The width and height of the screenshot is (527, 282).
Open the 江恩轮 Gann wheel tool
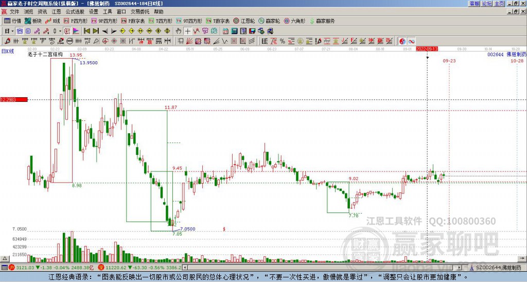point(244,21)
